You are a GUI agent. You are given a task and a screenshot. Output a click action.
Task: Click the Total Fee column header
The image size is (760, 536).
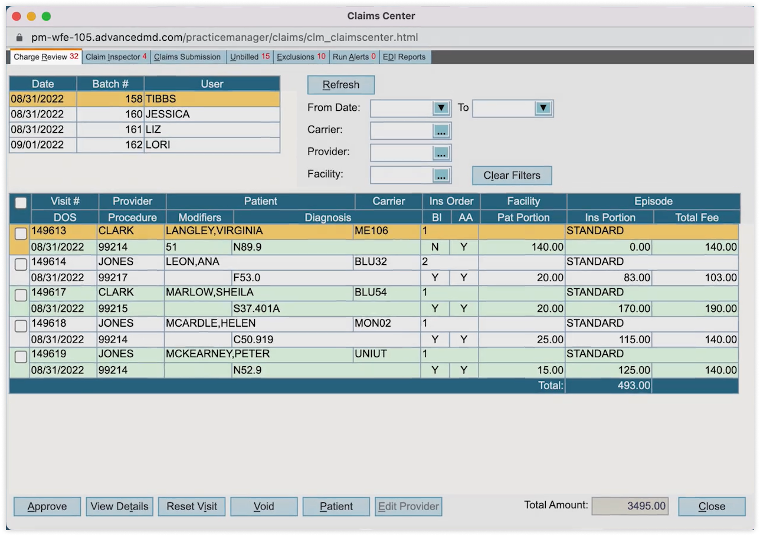pos(697,217)
